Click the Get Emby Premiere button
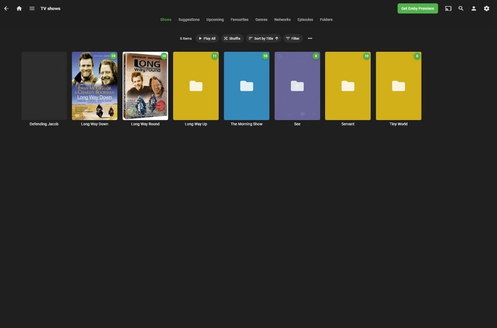 tap(417, 7)
